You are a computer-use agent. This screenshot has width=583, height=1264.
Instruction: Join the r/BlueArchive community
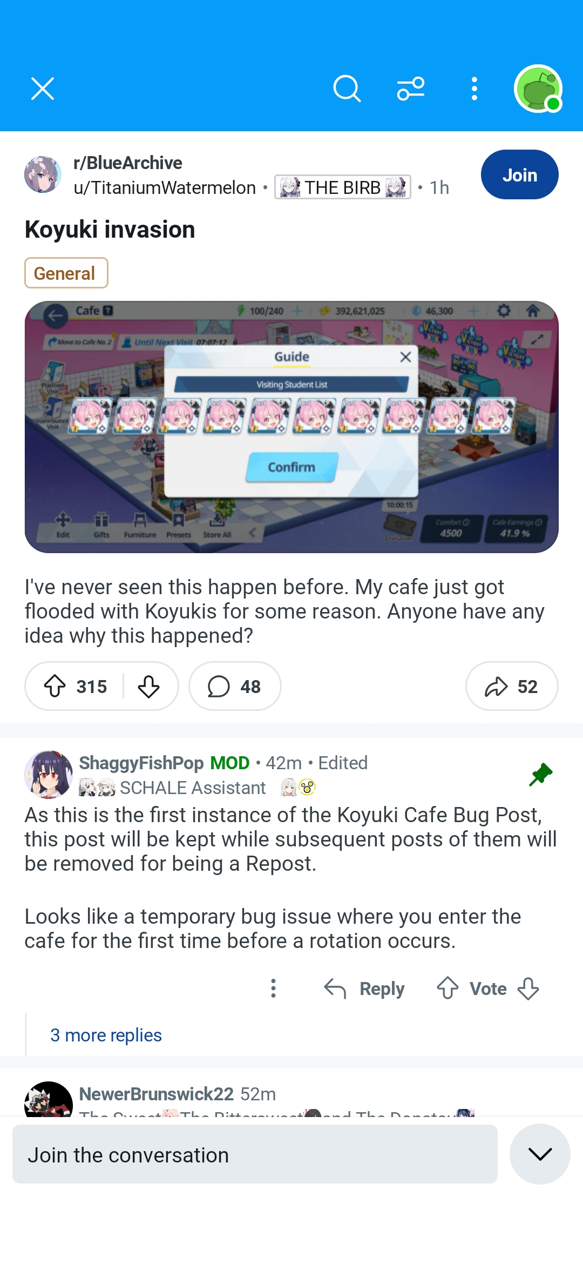(x=519, y=174)
